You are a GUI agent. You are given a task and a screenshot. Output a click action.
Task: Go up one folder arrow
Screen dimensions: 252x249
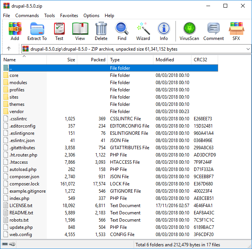click(9, 49)
